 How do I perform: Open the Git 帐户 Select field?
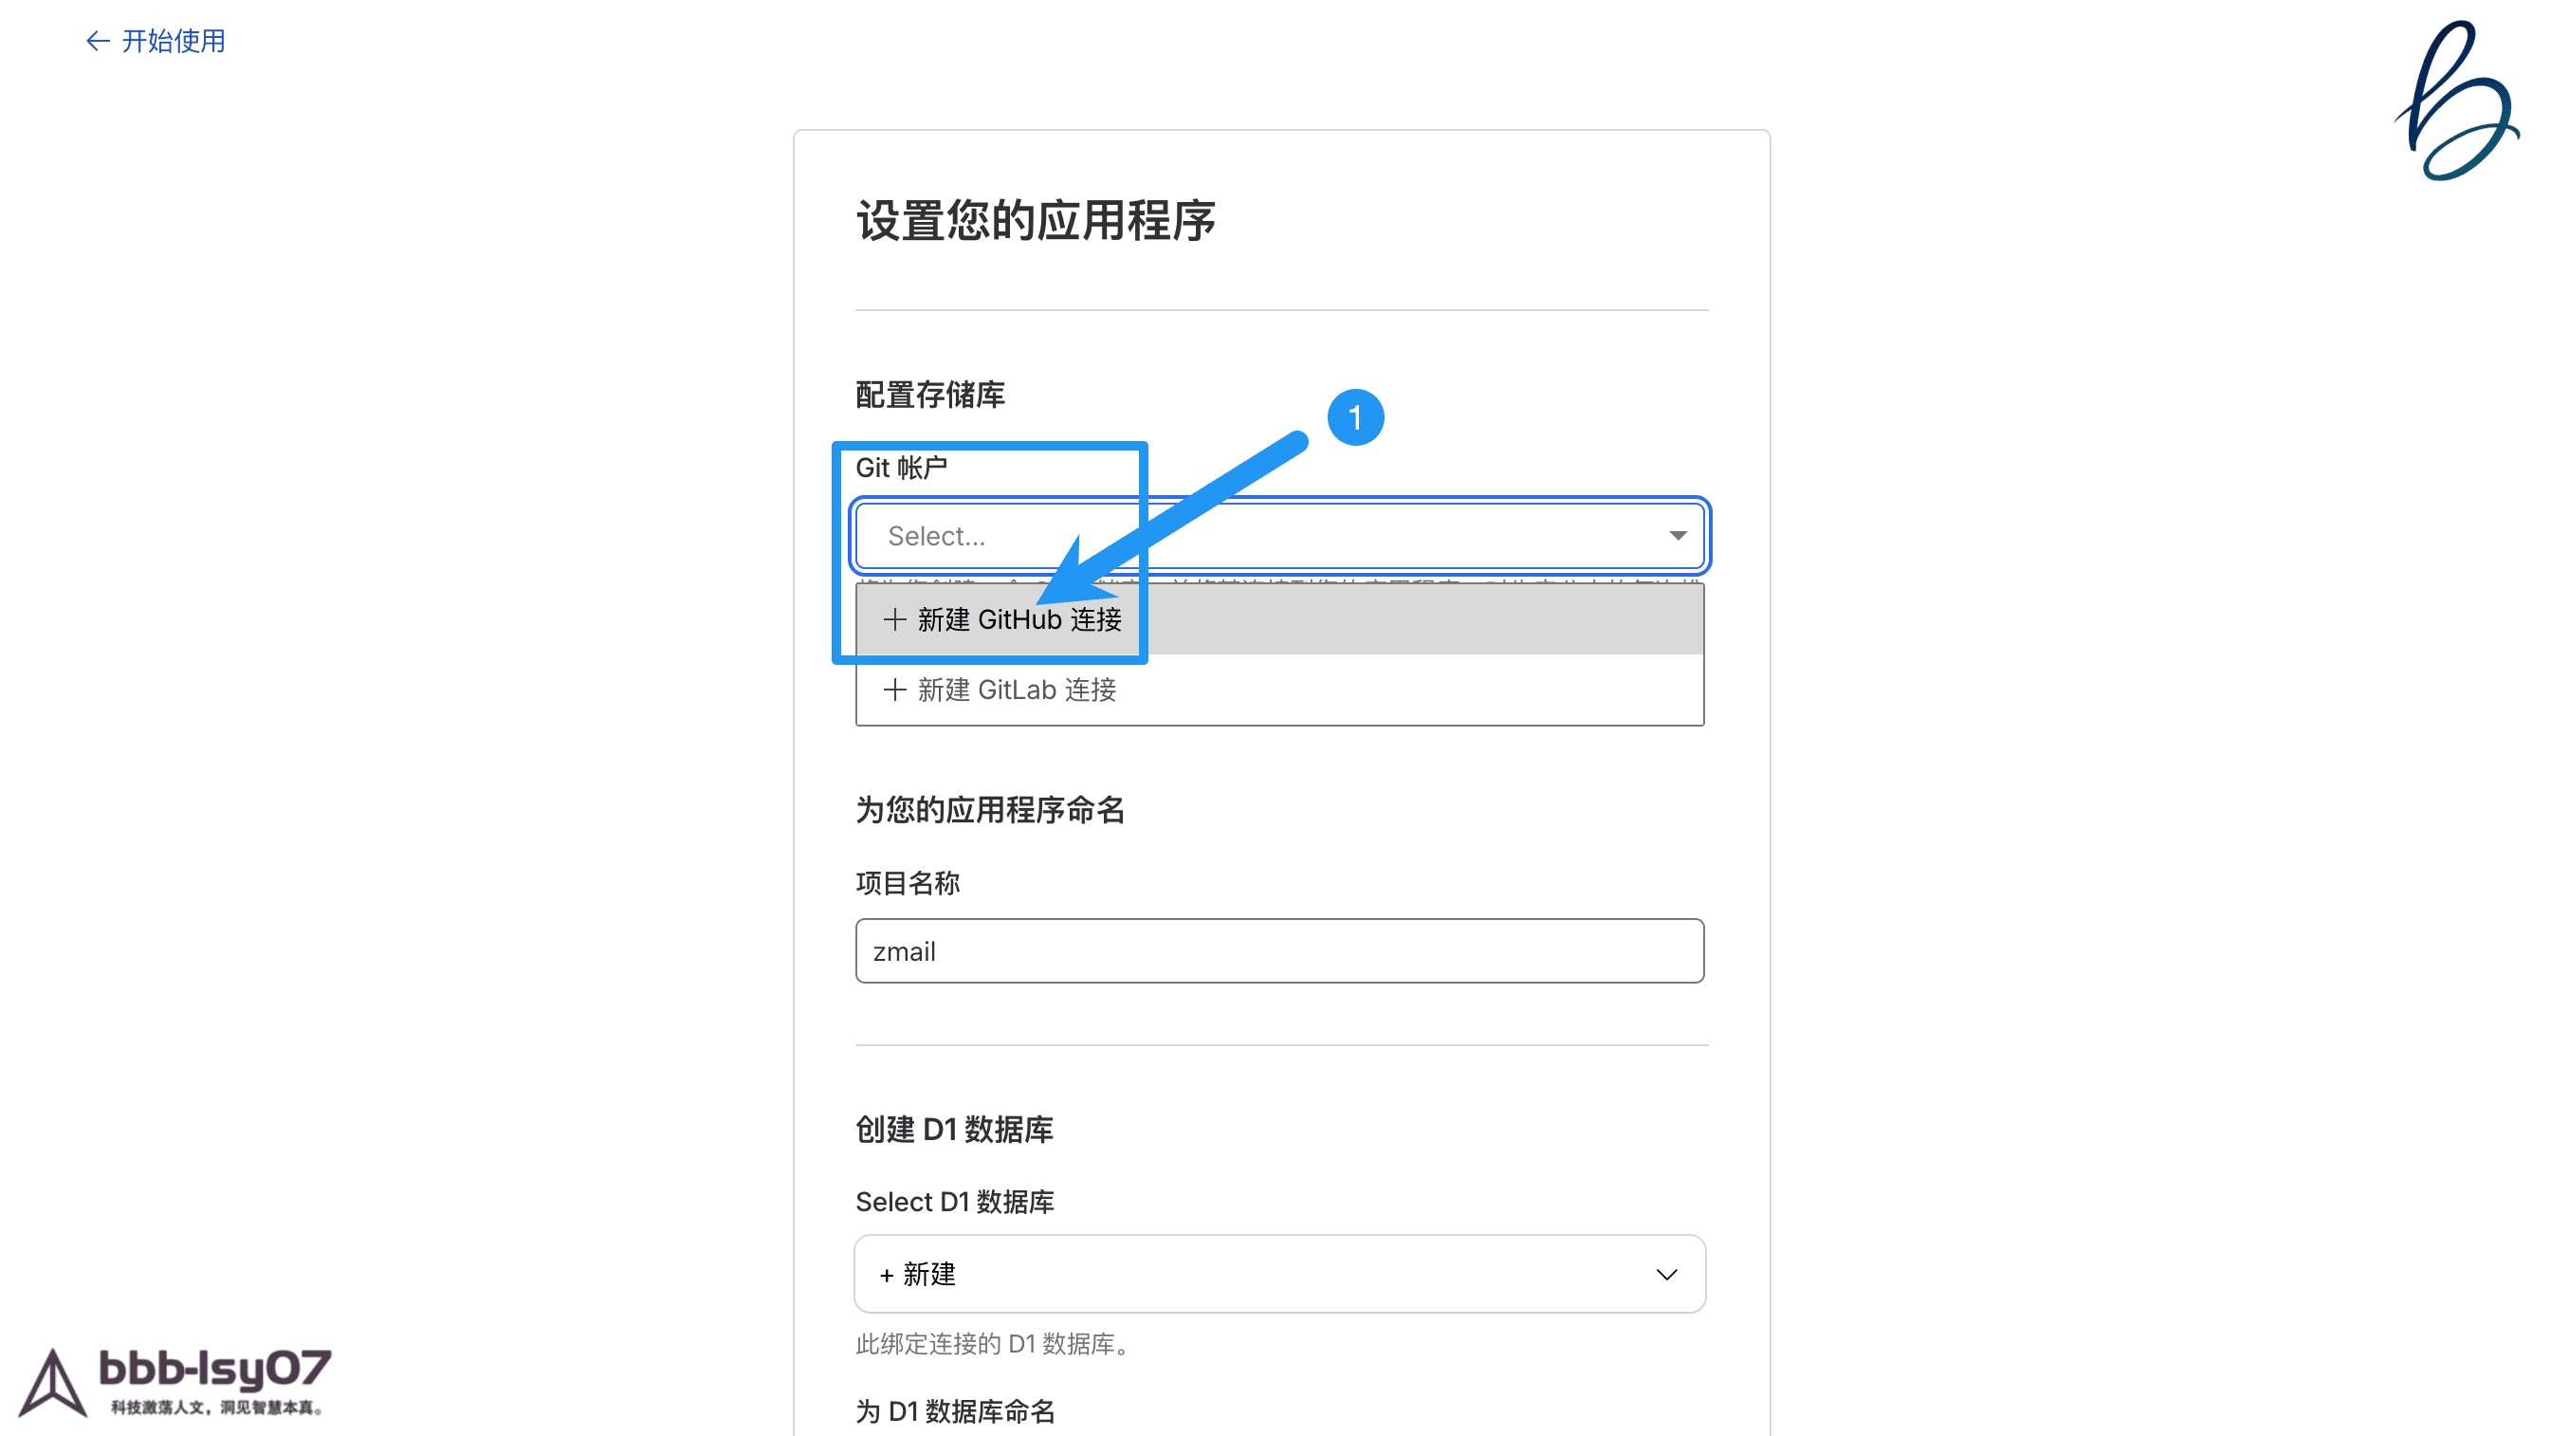(x=1277, y=536)
